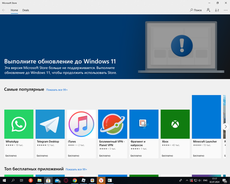Switch to the Deals tab
This screenshot has width=230, height=184.
point(26,10)
